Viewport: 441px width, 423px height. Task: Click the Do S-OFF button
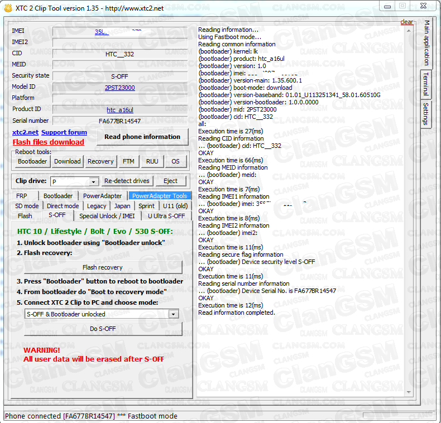coord(103,329)
